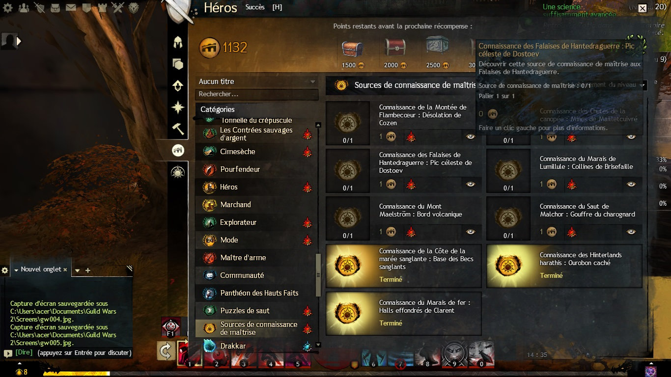Screen dimensions: 671x377
Task: Click the 1500 points reward chest
Action: pyautogui.click(x=353, y=49)
